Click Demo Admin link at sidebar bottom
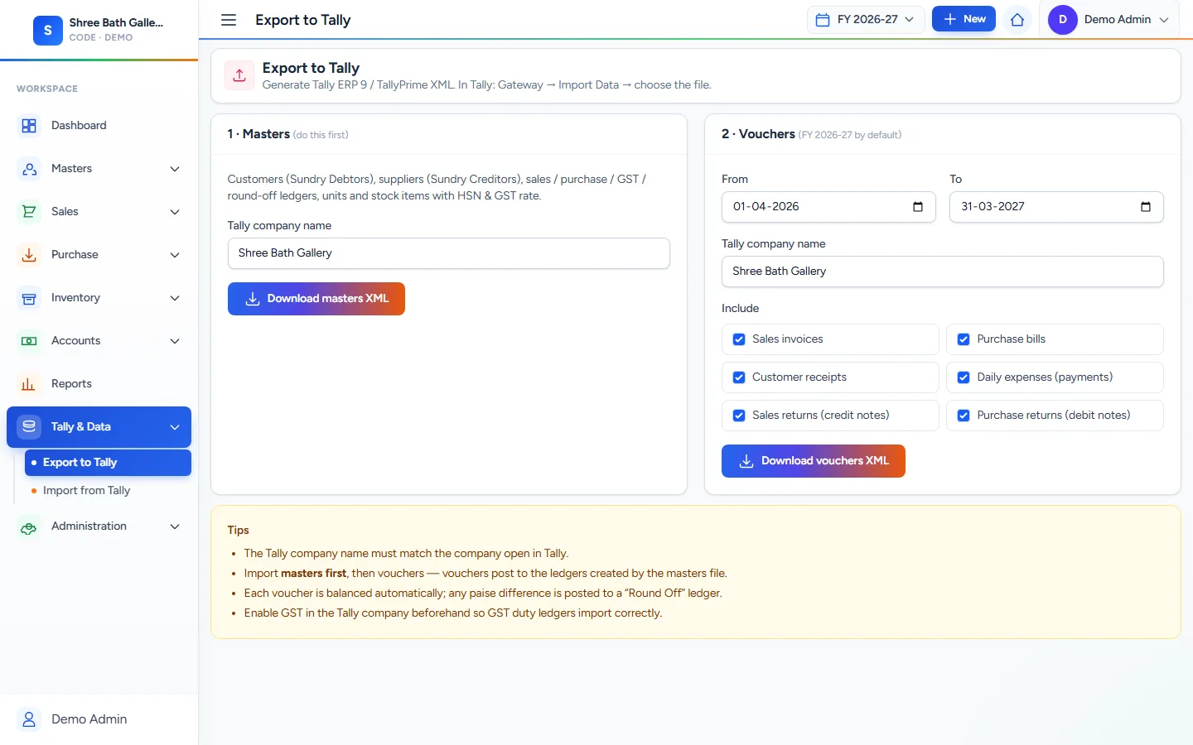This screenshot has height=745, width=1193. (89, 719)
